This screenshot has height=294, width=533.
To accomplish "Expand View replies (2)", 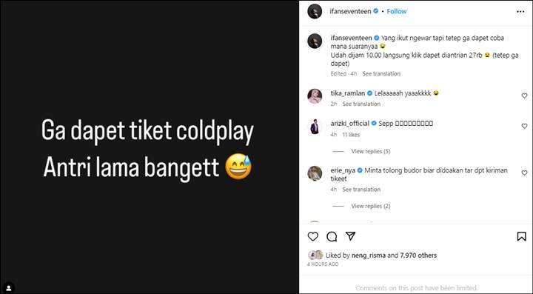I will pyautogui.click(x=371, y=206).
